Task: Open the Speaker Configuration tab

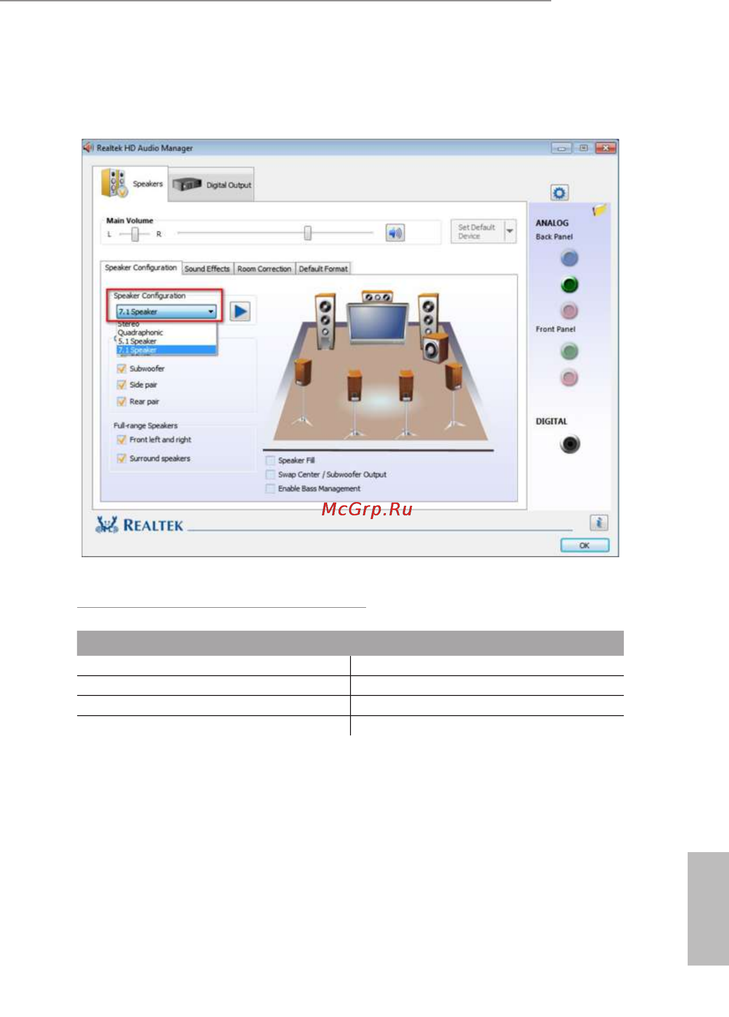Action: tap(141, 267)
